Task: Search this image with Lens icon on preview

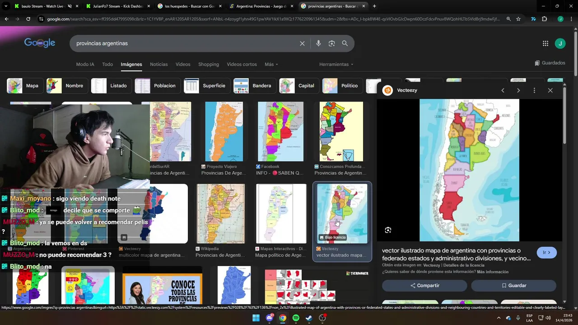Action: (388, 230)
